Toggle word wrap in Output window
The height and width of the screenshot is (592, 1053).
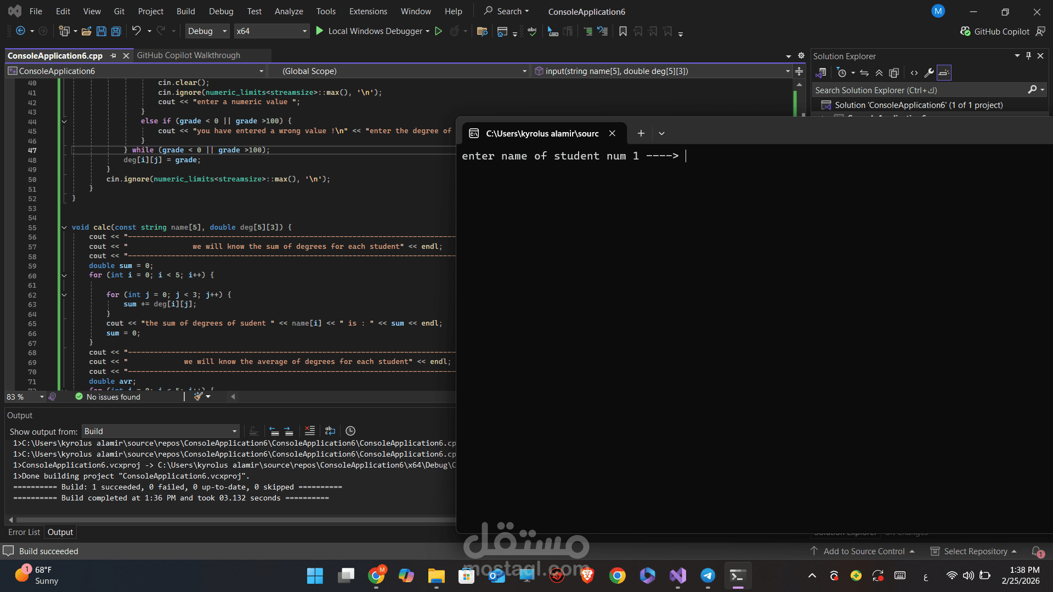(330, 431)
